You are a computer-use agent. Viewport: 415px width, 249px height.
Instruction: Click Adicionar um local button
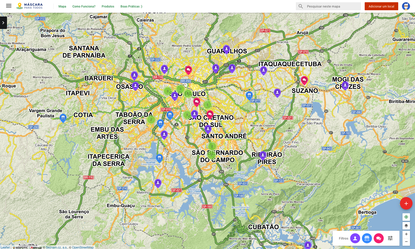(x=381, y=6)
